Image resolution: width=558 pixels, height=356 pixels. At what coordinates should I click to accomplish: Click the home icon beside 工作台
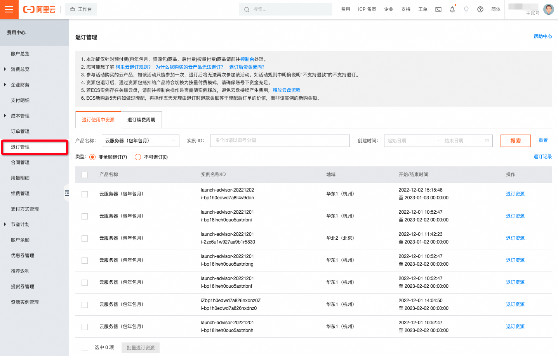pos(72,9)
